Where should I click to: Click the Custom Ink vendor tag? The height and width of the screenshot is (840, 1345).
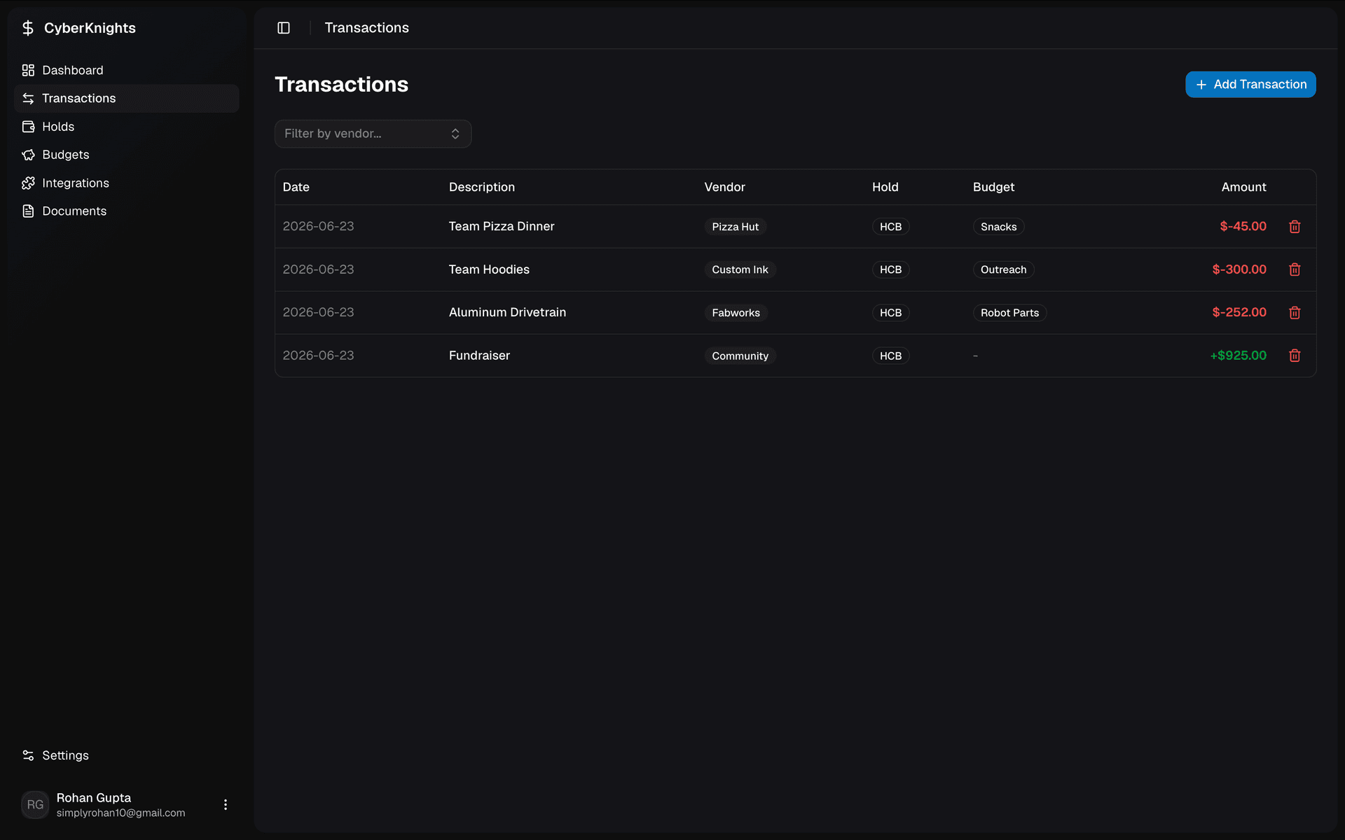(740, 269)
